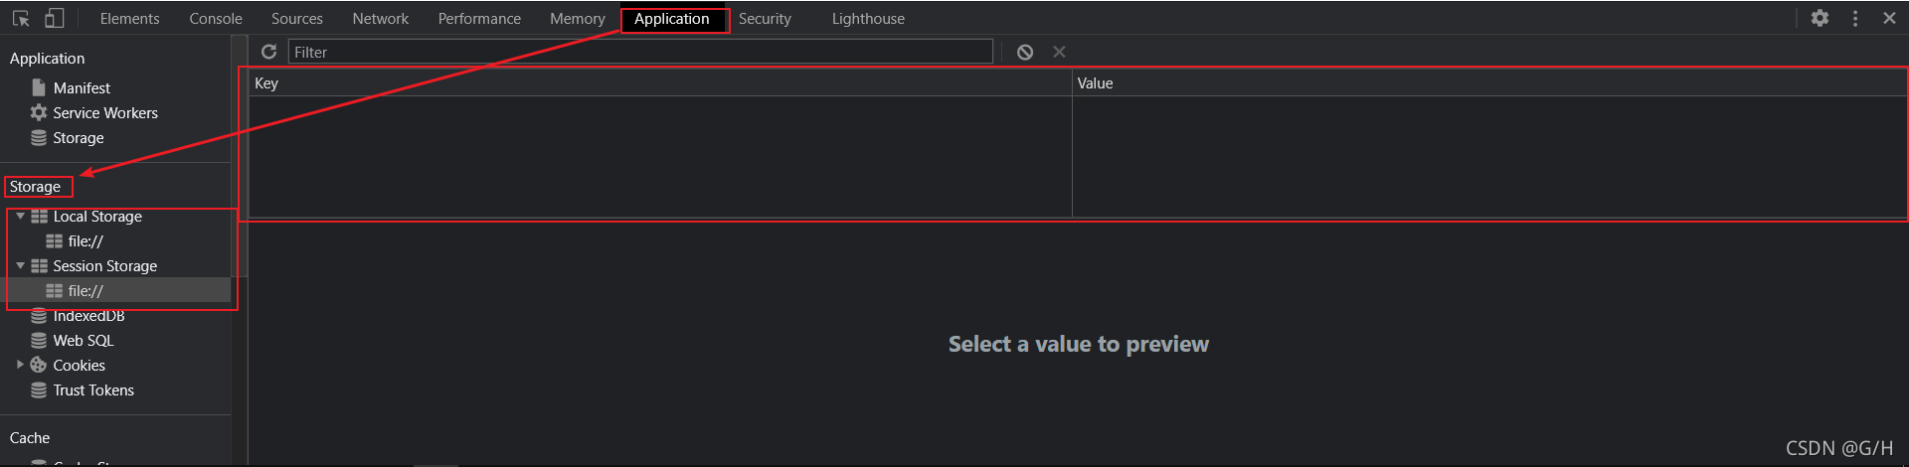Image resolution: width=1909 pixels, height=467 pixels.
Task: Click the Filter input field
Action: (640, 52)
